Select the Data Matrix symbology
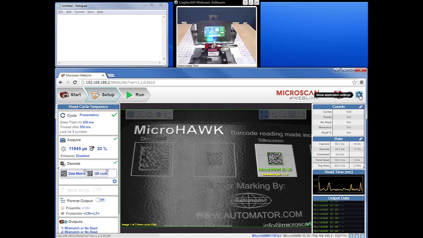Image resolution: width=423 pixels, height=238 pixels. (x=73, y=174)
